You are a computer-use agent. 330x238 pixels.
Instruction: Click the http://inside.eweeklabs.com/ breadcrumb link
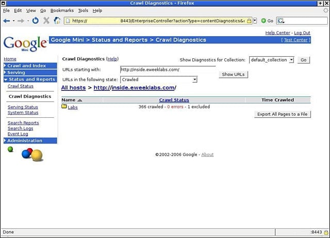pos(135,88)
